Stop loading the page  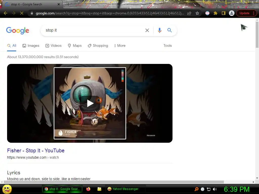coord(22,13)
